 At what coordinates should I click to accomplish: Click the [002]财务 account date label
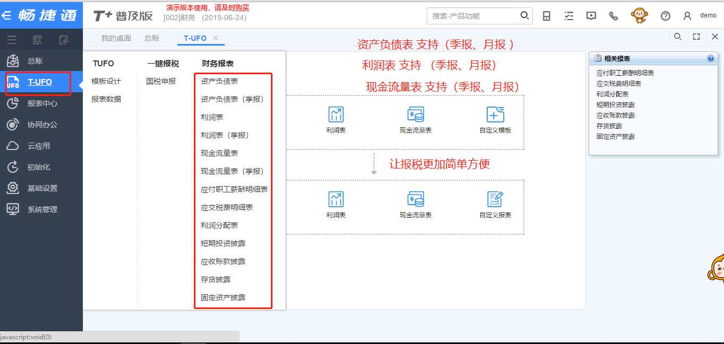click(205, 18)
